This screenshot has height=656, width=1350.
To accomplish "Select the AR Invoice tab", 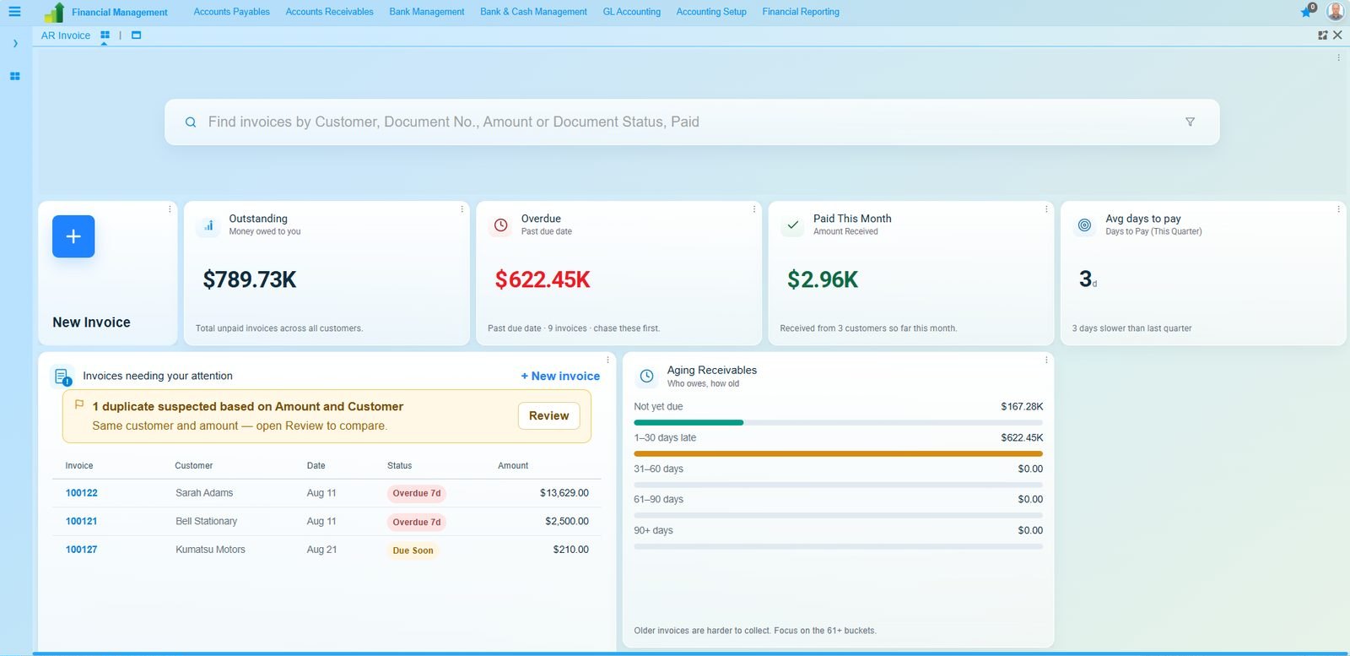I will pos(66,35).
